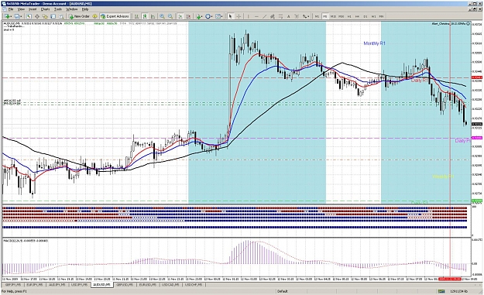
Task: Open the View menu
Action: point(21,9)
